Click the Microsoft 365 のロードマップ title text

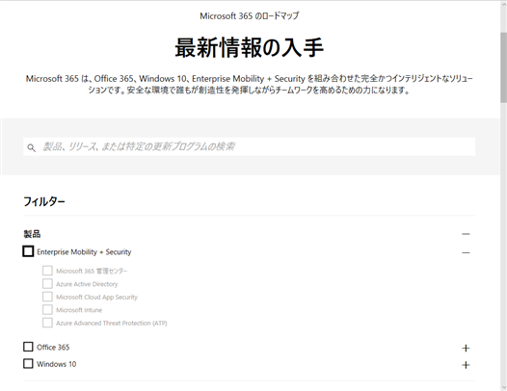coord(250,15)
